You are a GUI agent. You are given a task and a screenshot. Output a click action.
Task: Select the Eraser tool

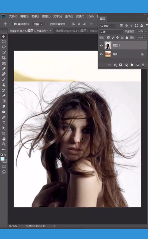point(4,95)
